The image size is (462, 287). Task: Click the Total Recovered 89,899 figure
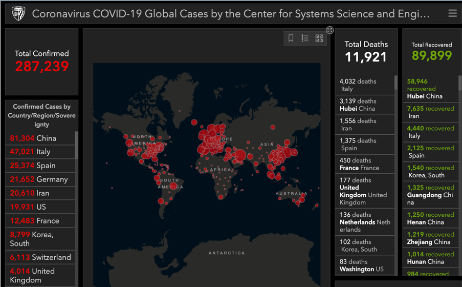[432, 55]
